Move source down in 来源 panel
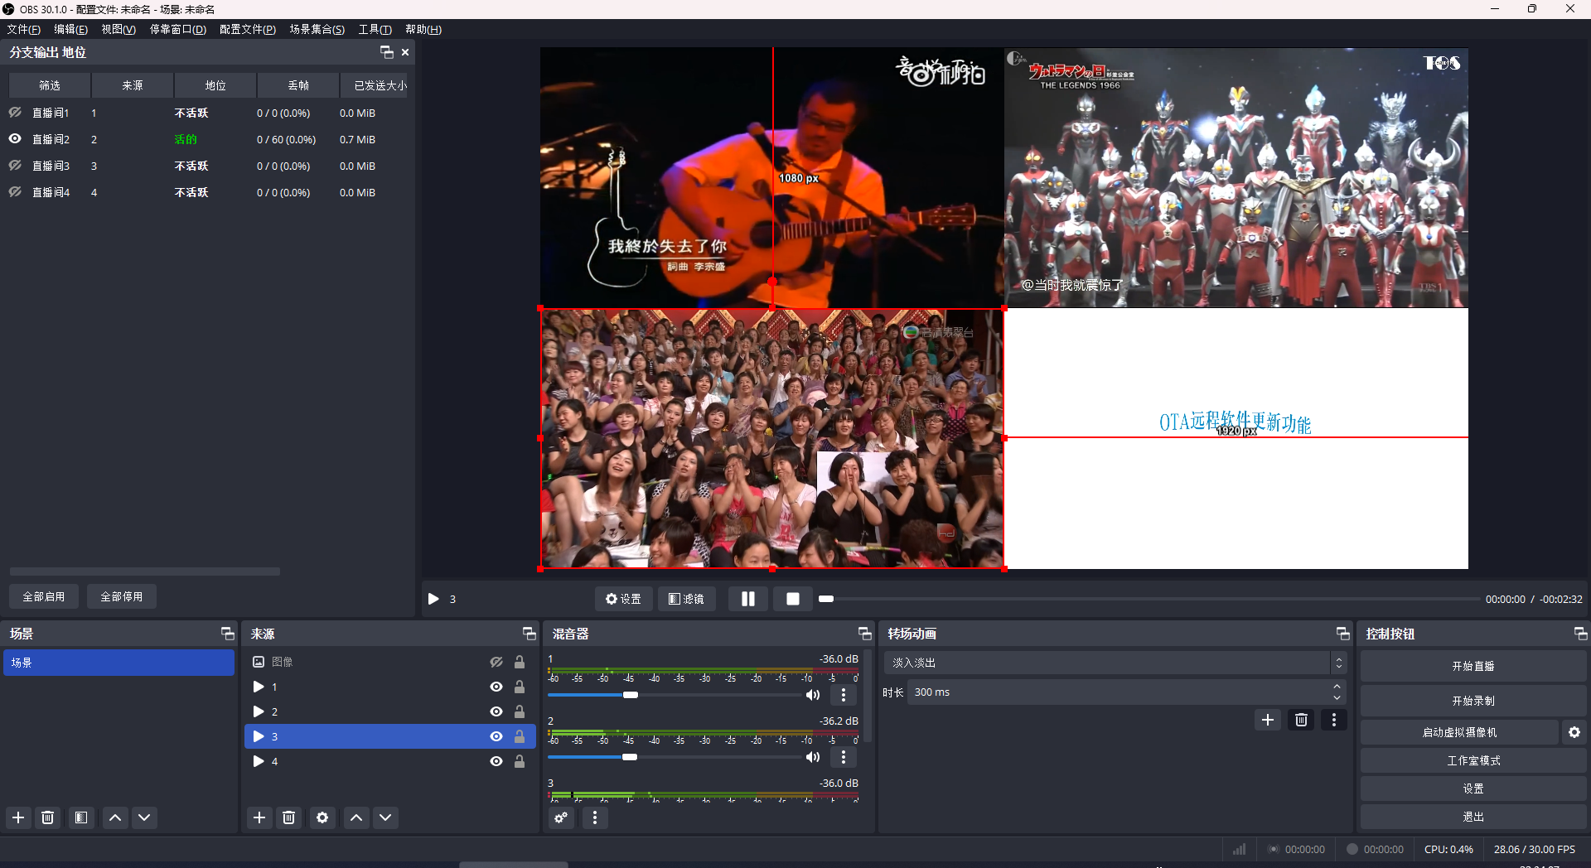The height and width of the screenshot is (868, 1591). click(x=385, y=817)
